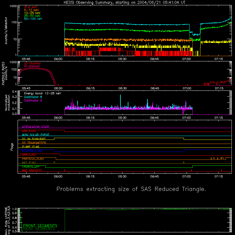
Task: Click the "FRONT SEGMENTS" legend label
Action: [40, 226]
